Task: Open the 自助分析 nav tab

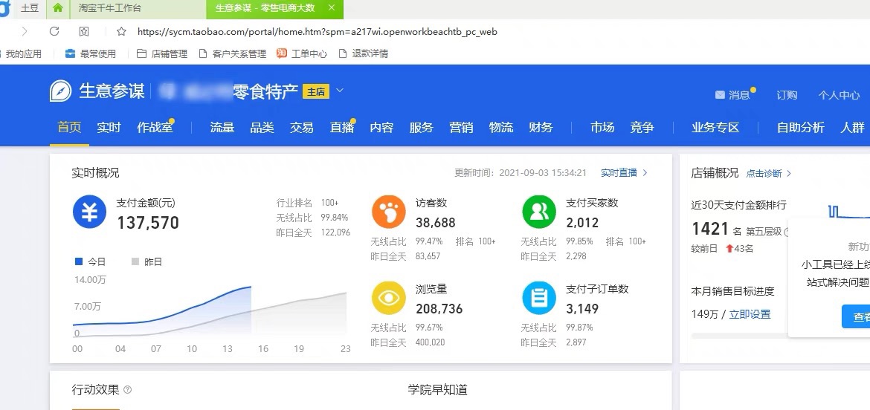Action: 801,128
